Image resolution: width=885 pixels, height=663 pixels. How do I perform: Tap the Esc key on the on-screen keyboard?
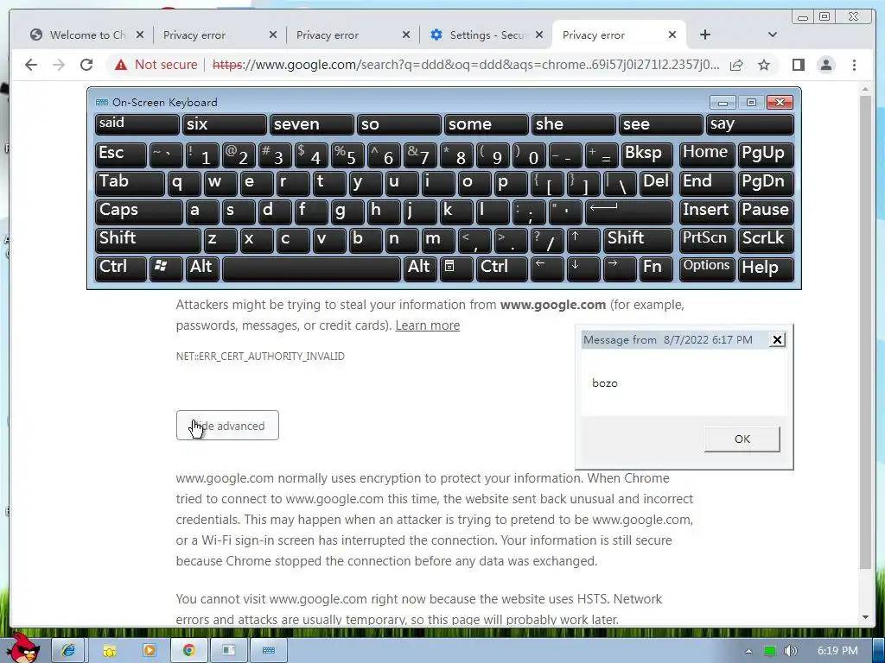(x=121, y=154)
